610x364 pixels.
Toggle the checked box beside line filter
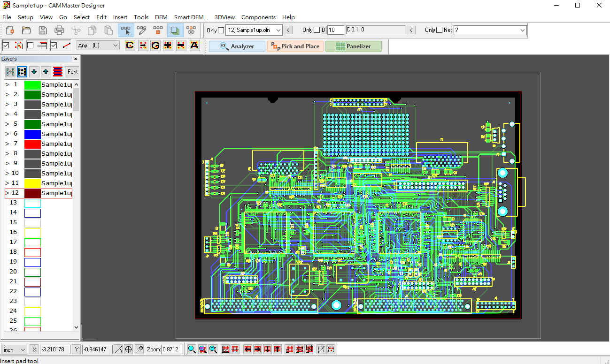coord(54,45)
